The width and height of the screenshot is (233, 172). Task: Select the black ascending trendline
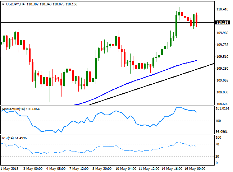(152, 84)
